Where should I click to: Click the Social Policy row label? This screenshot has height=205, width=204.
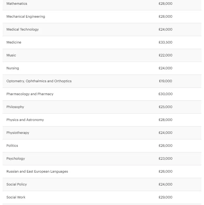pos(17,184)
